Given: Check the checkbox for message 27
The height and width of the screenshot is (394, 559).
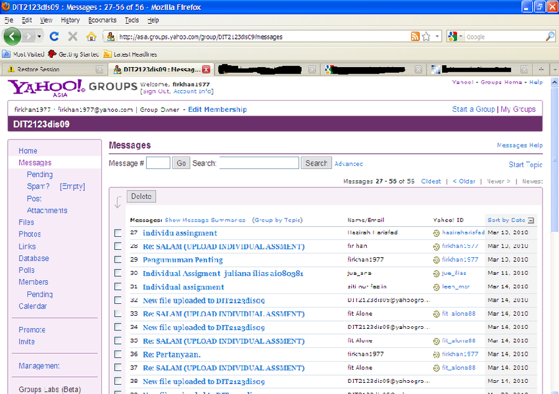Looking at the screenshot, I should tap(119, 233).
